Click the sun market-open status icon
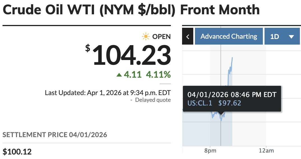Viewport: 301px width, 159px height. (x=146, y=36)
